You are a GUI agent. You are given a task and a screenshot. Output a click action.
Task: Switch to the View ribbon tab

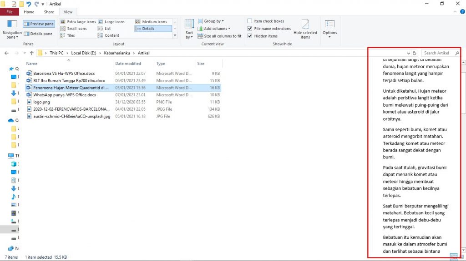click(x=68, y=12)
